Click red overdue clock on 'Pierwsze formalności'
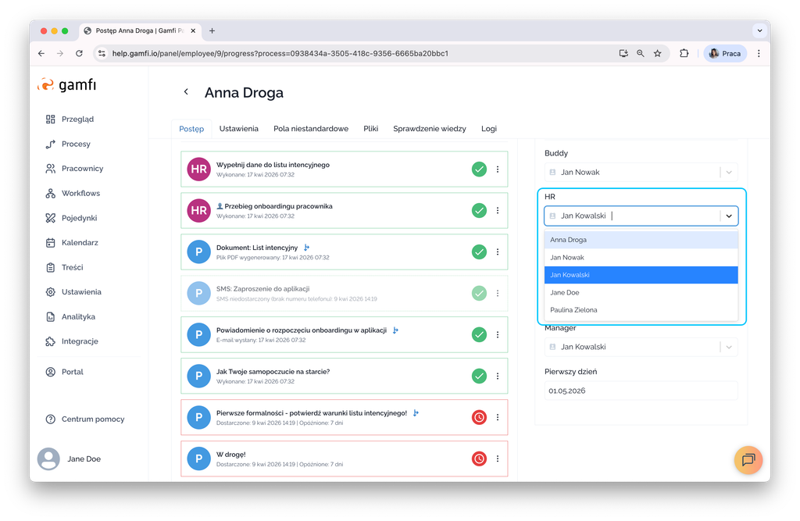The image size is (800, 521). click(x=479, y=418)
